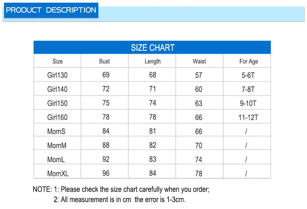Image resolution: width=307 pixels, height=209 pixels.
Task: Click the MomL size row label
Action: point(56,160)
